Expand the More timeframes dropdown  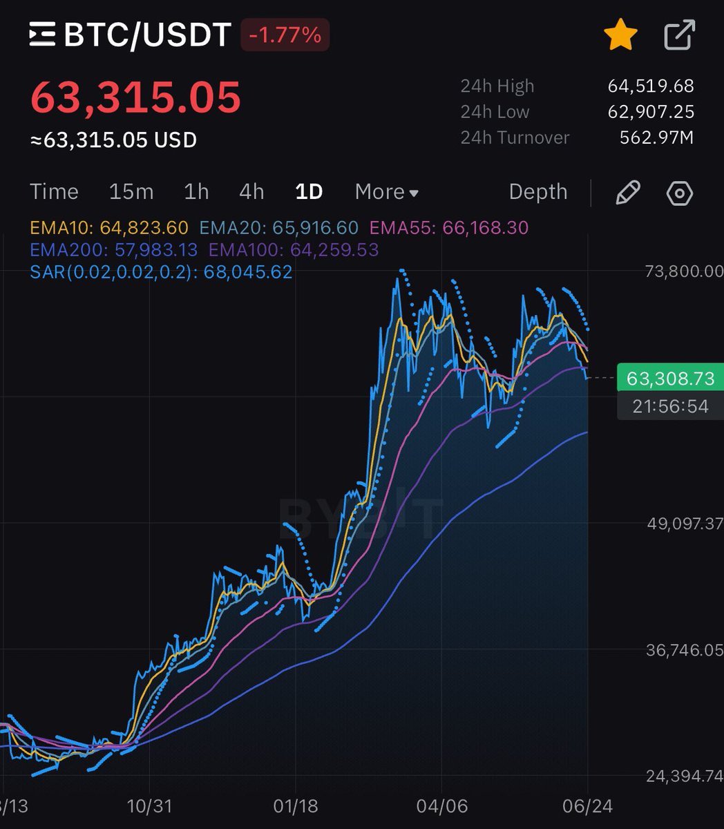386,192
